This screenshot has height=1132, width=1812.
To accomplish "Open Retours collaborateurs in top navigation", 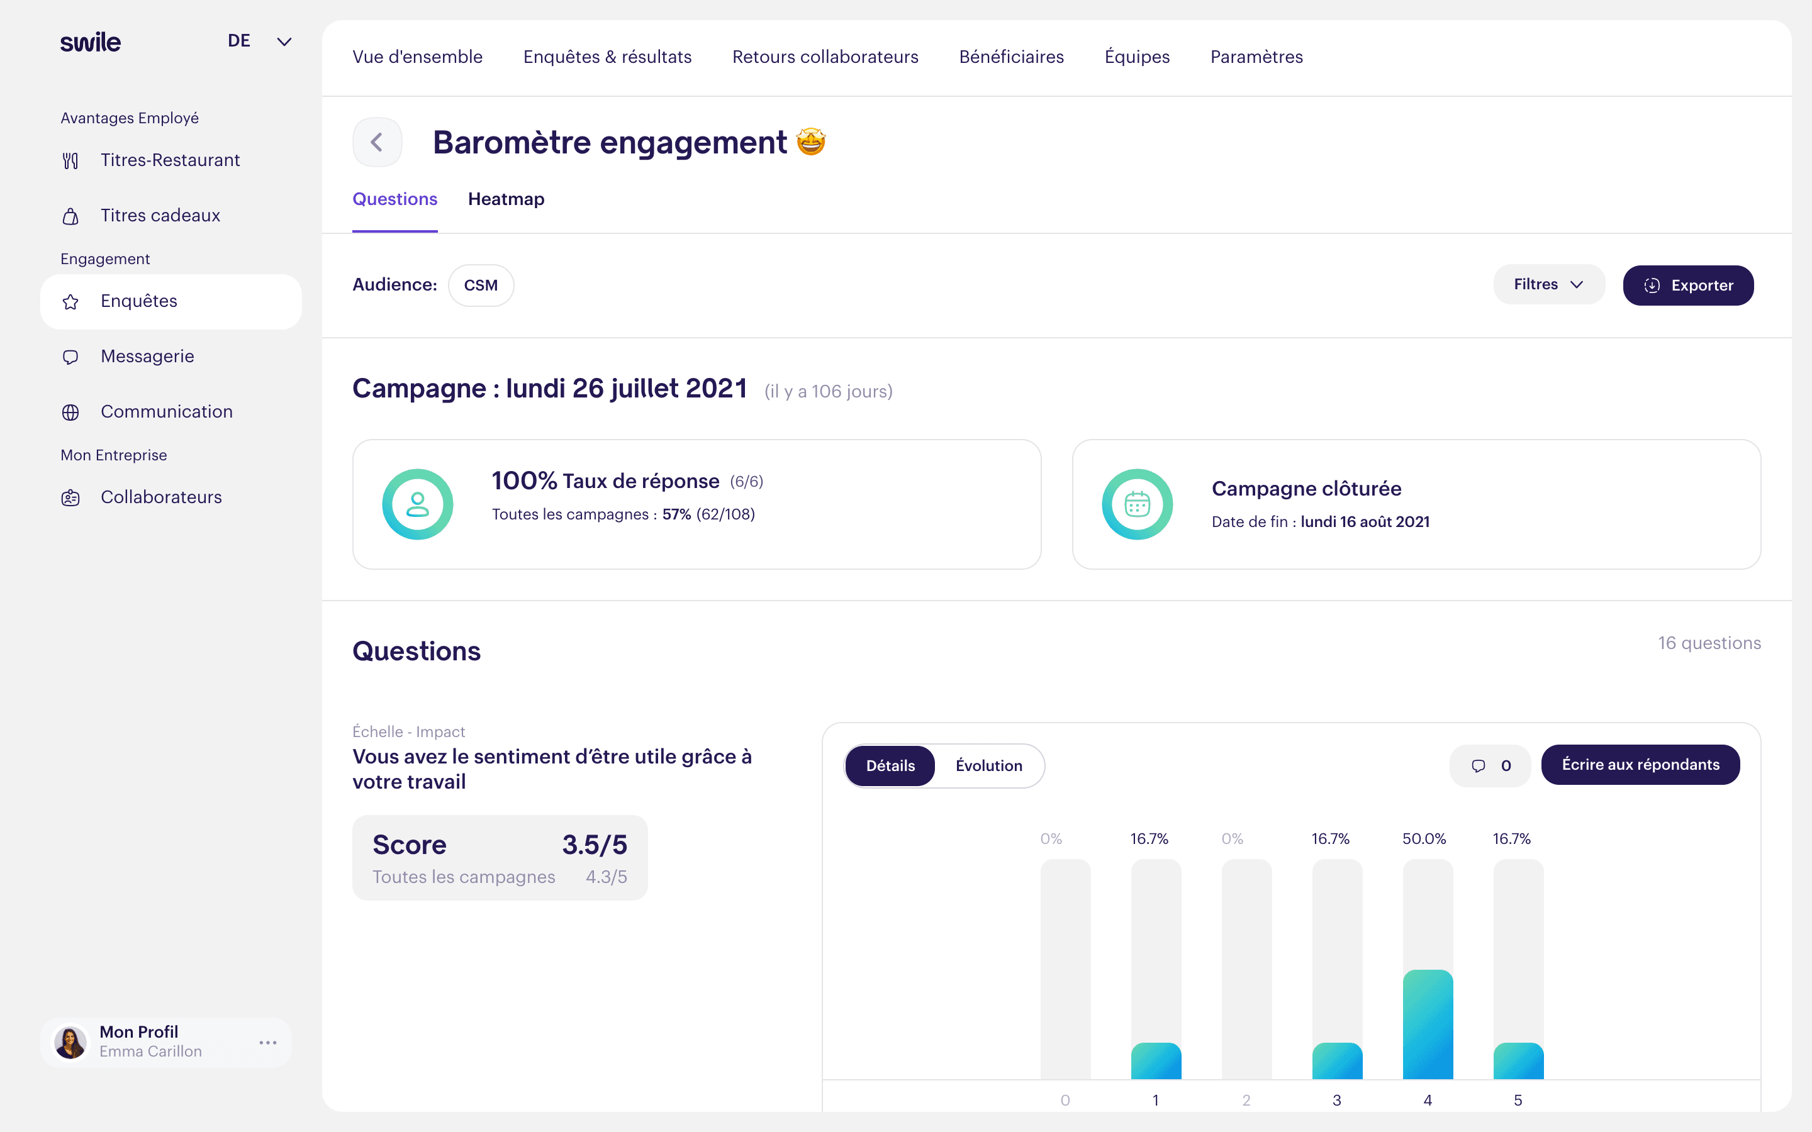I will point(825,57).
